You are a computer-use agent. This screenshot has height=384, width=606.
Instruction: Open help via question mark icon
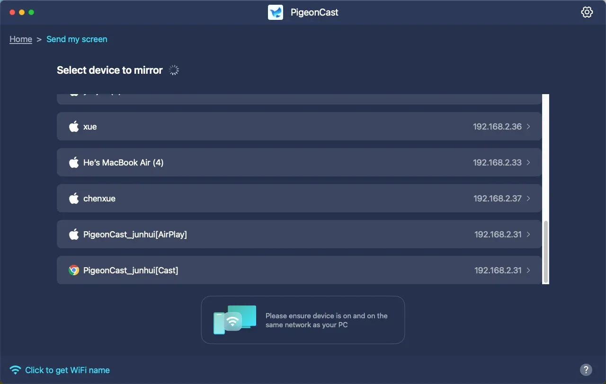[586, 370]
